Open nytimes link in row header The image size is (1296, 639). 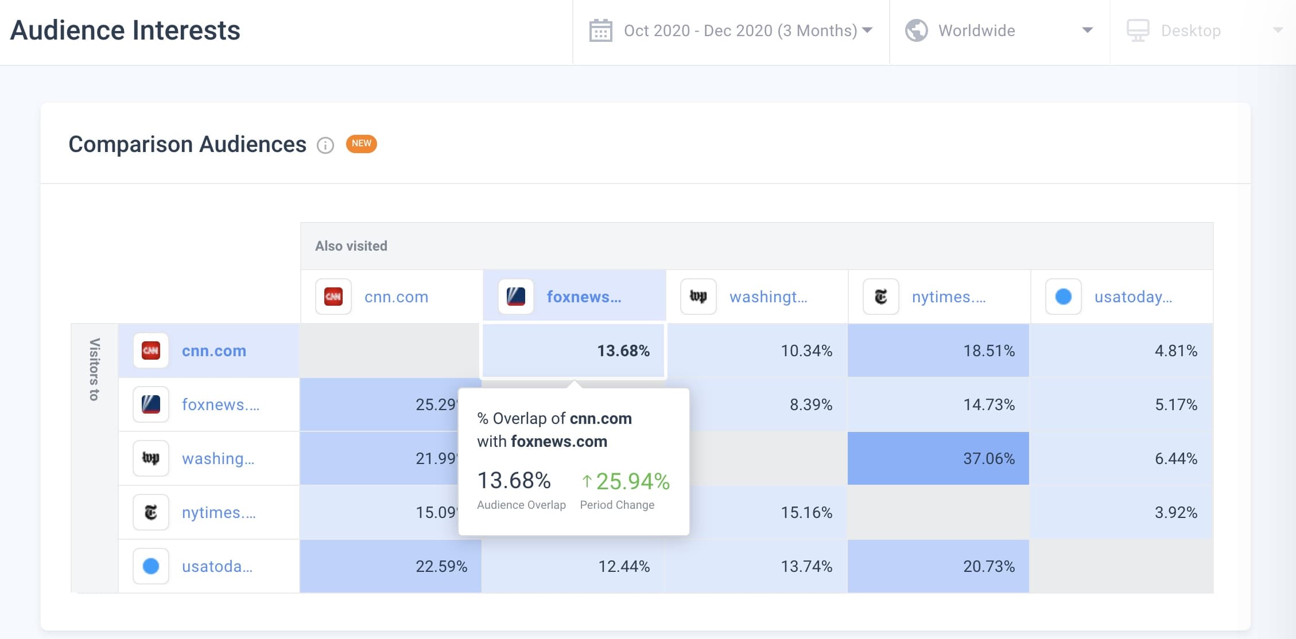(x=219, y=512)
